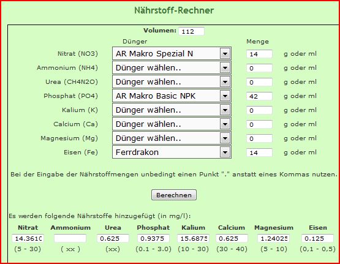Image resolution: width=340 pixels, height=264 pixels.
Task: Click the Berechnen button
Action: (x=174, y=195)
